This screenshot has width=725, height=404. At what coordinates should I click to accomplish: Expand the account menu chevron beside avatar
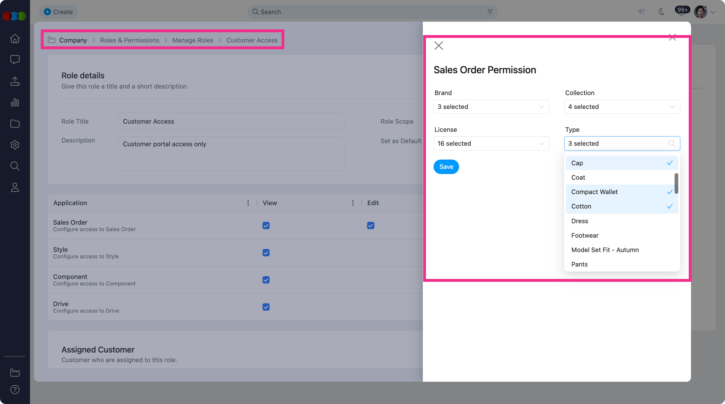(x=713, y=12)
